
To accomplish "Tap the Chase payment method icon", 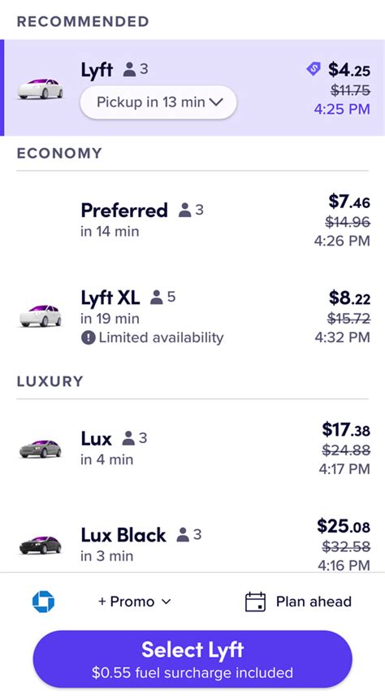I will click(43, 602).
